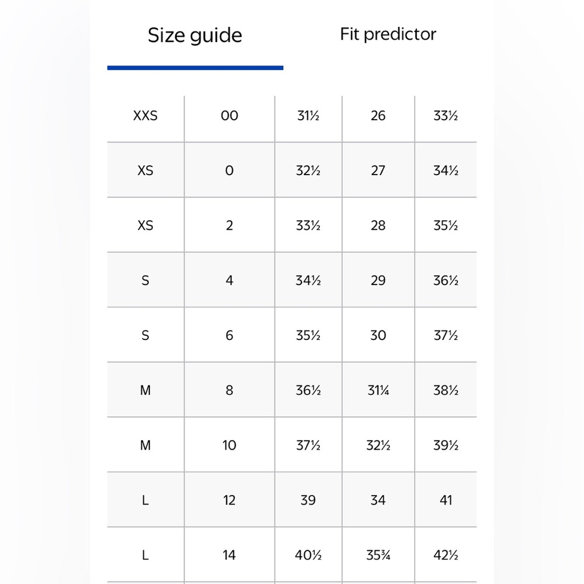This screenshot has height=584, width=584.
Task: Click the 39 bust measurement
Action: point(308,500)
